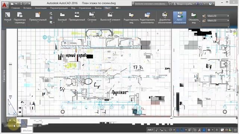Toggle blue object snap icon in status bar
Screen dimensions: 239x134
point(182,130)
